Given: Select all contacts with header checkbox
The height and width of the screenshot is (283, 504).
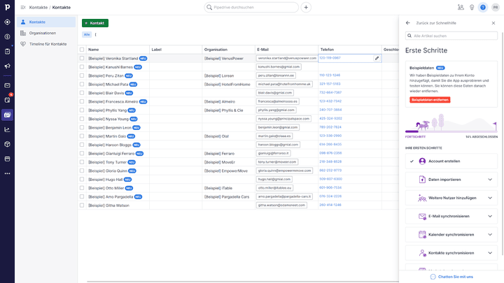Looking at the screenshot, I should click(x=82, y=50).
